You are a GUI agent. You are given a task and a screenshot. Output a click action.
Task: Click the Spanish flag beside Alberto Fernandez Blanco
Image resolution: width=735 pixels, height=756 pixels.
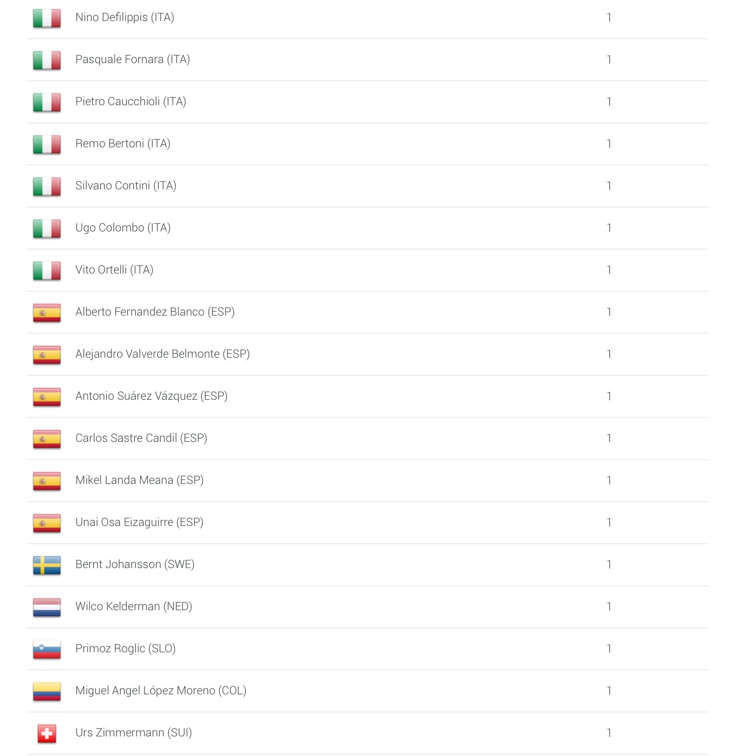47,313
